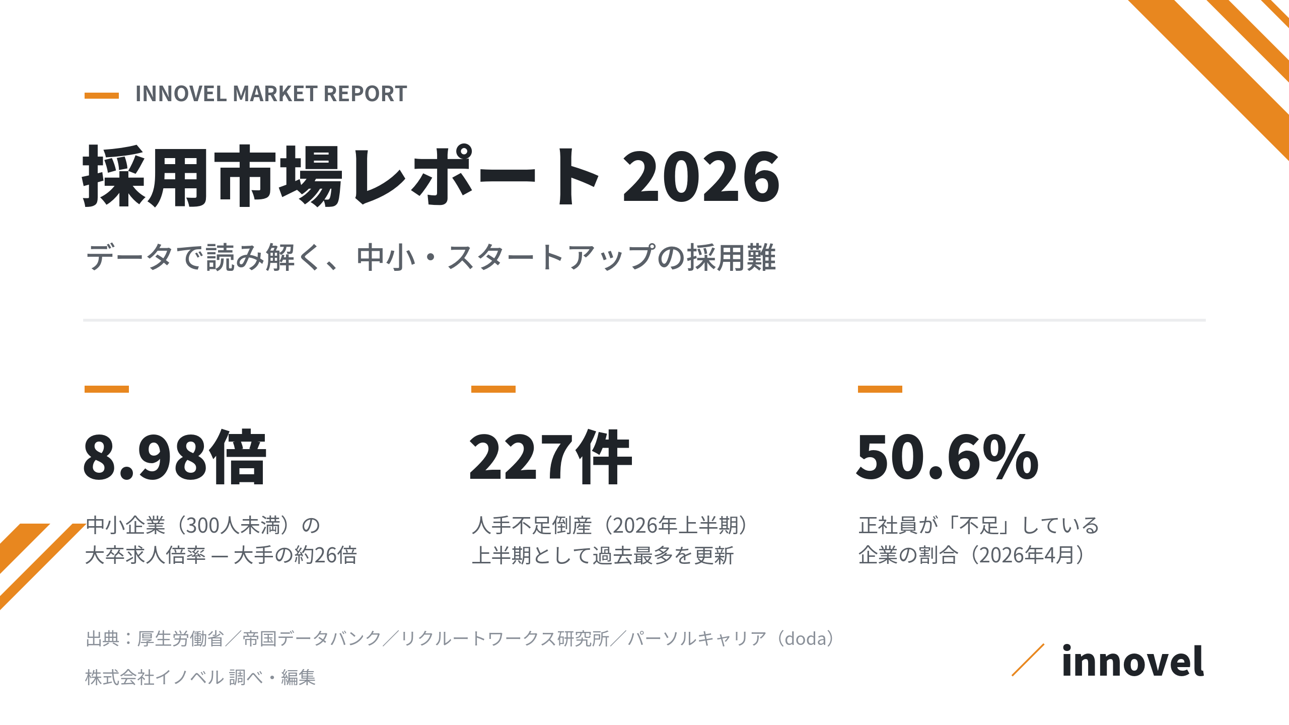
Task: Select the 227件 statistic
Action: pos(550,457)
